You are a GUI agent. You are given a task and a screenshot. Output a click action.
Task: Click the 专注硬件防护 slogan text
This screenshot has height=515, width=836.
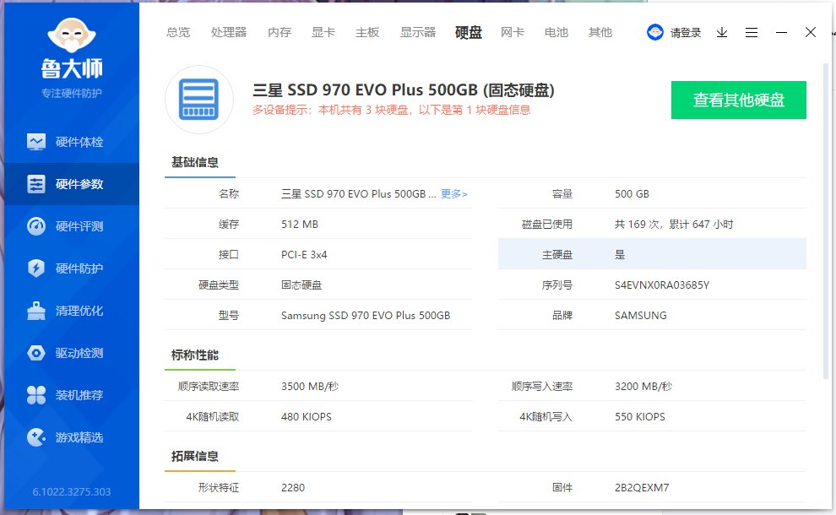(x=72, y=94)
